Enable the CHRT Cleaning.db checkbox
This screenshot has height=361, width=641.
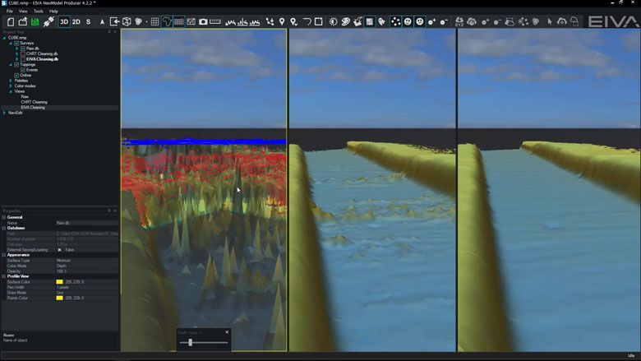(23, 53)
